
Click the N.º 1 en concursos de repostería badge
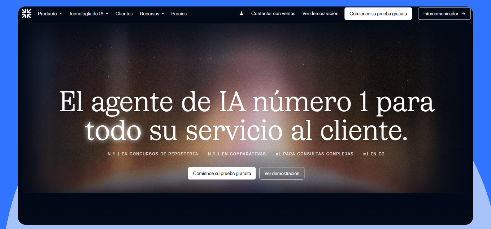pos(153,154)
